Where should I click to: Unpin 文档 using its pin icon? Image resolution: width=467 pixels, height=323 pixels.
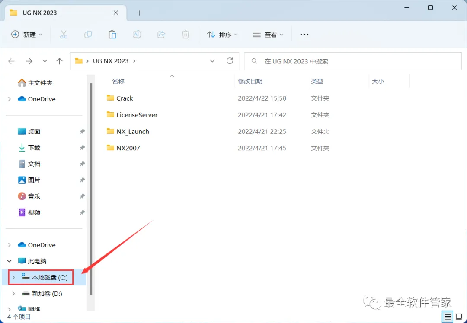82,164
